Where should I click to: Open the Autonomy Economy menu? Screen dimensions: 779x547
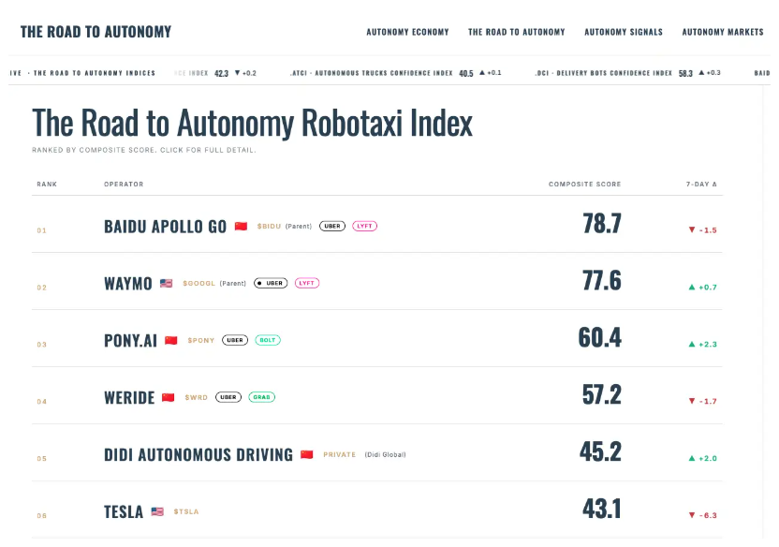(x=407, y=32)
